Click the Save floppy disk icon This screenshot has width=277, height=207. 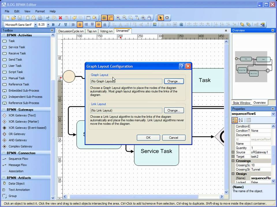(x=20, y=18)
